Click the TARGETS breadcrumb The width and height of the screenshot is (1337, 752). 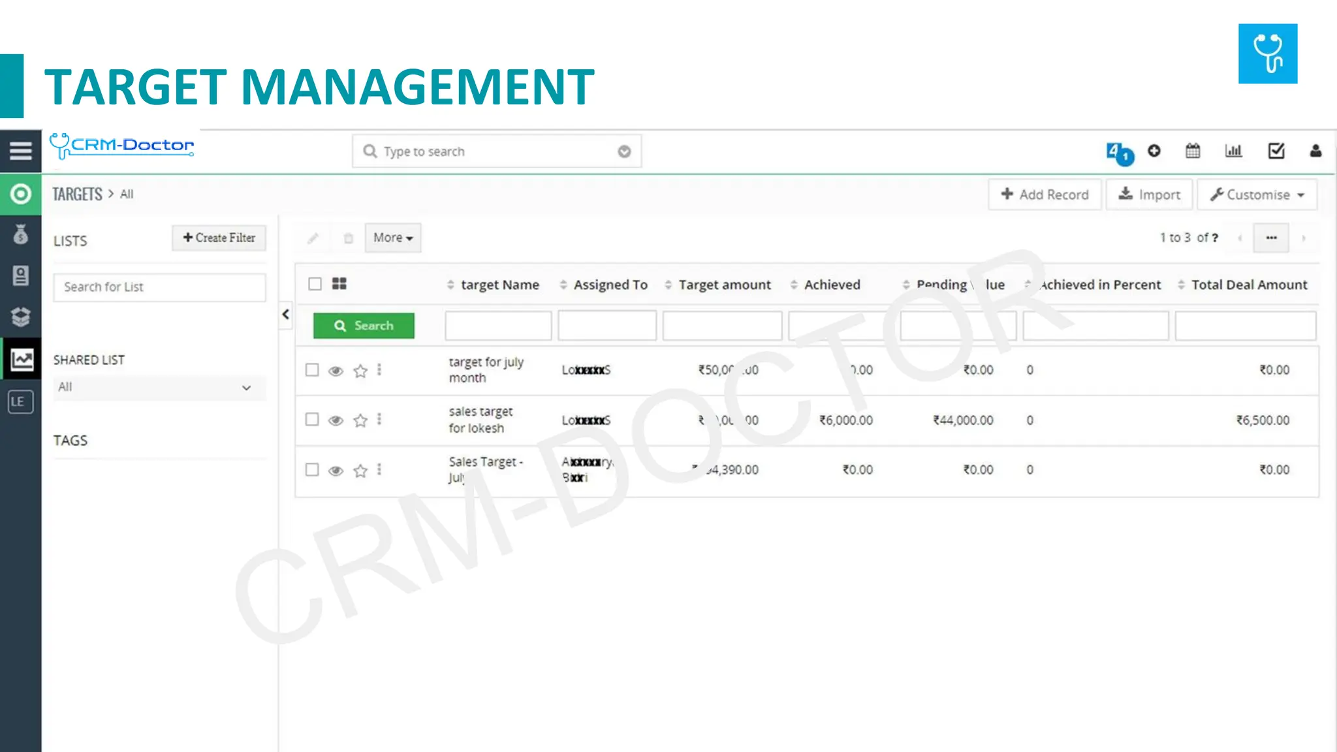click(78, 195)
